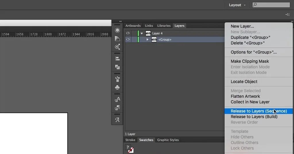Select the Layer 4 name text

coord(157,33)
